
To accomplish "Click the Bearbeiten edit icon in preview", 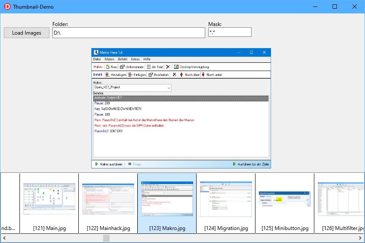I will [x=151, y=75].
